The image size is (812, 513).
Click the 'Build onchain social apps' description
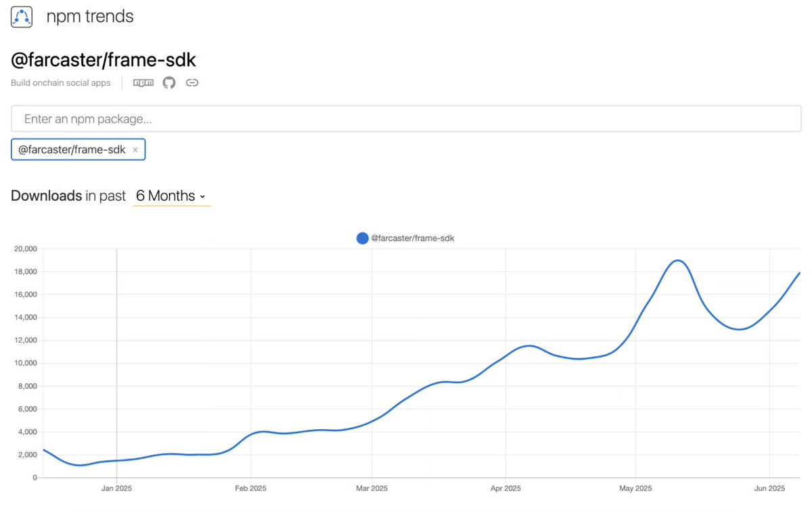(61, 83)
